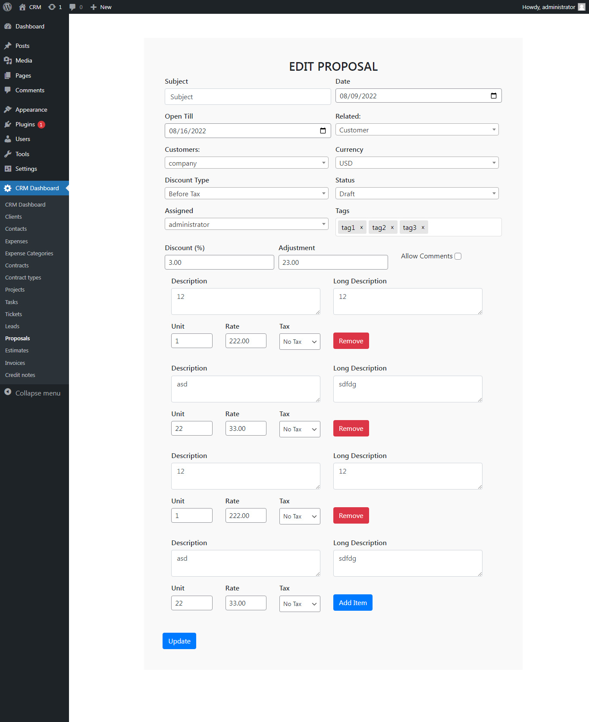Open the Clients submenu item
Image resolution: width=589 pixels, height=722 pixels.
click(13, 217)
